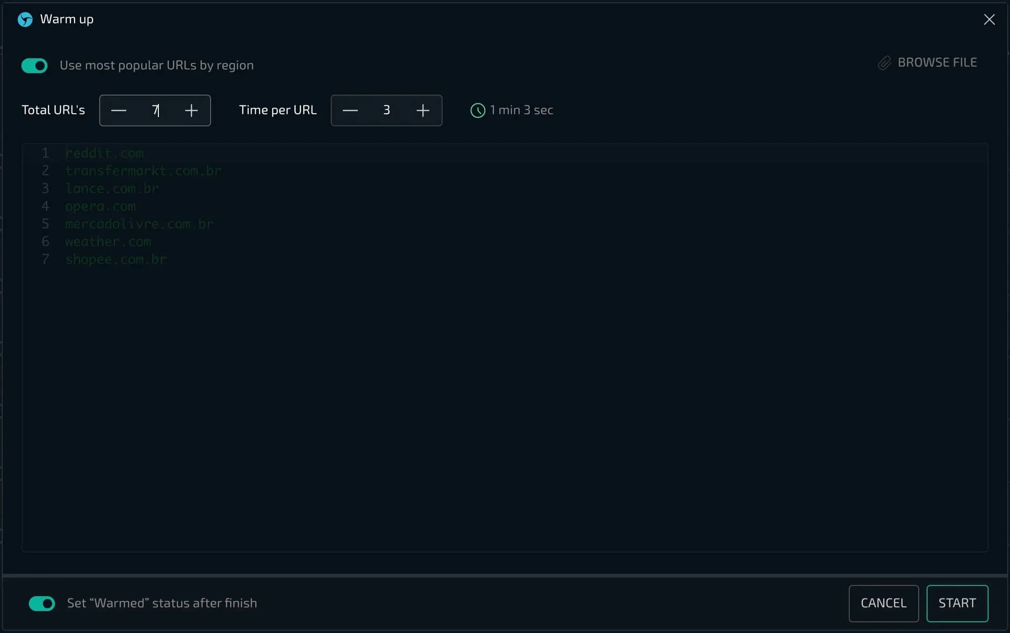The image size is (1010, 633).
Task: Decrease Time per URL with minus button
Action: pos(350,110)
